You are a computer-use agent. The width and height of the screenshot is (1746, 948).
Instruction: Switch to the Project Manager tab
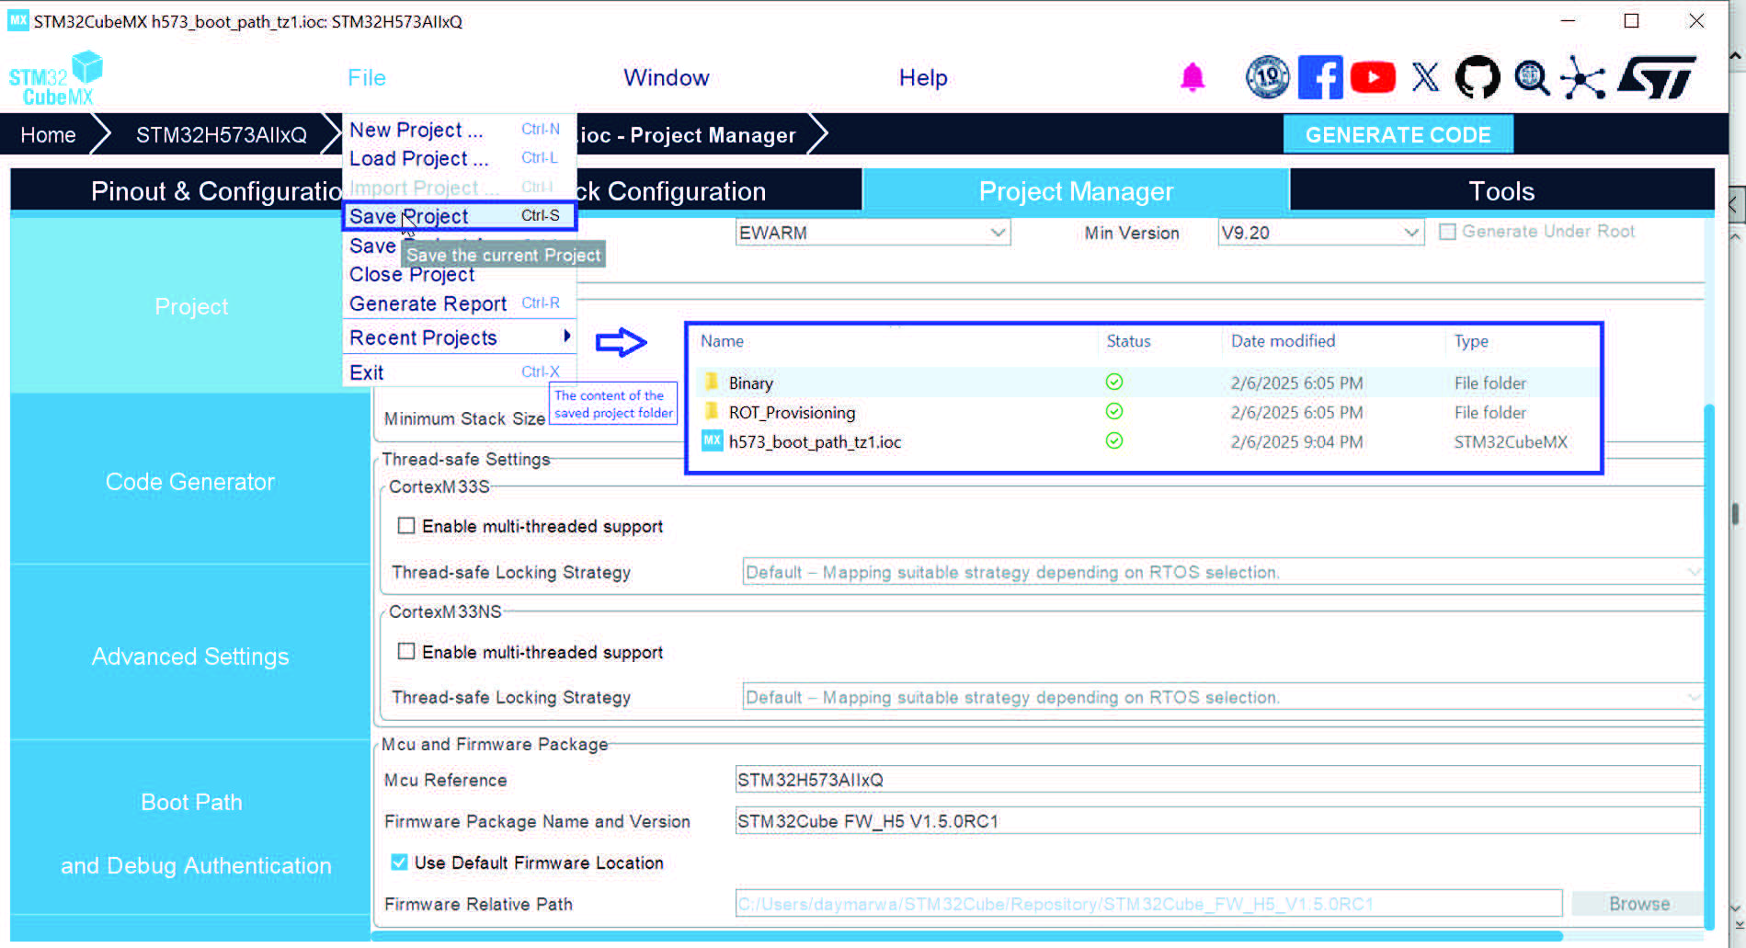[1076, 191]
